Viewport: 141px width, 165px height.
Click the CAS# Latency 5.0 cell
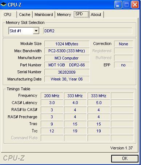(x=99, y=103)
